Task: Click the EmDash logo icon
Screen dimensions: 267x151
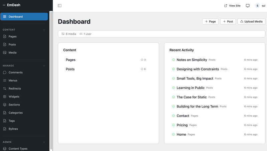Action: point(4,5)
